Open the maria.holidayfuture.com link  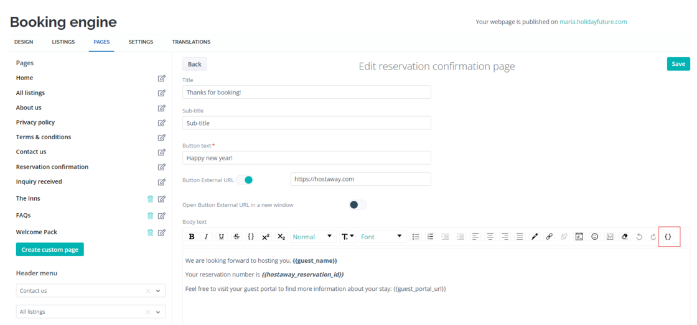coord(594,21)
